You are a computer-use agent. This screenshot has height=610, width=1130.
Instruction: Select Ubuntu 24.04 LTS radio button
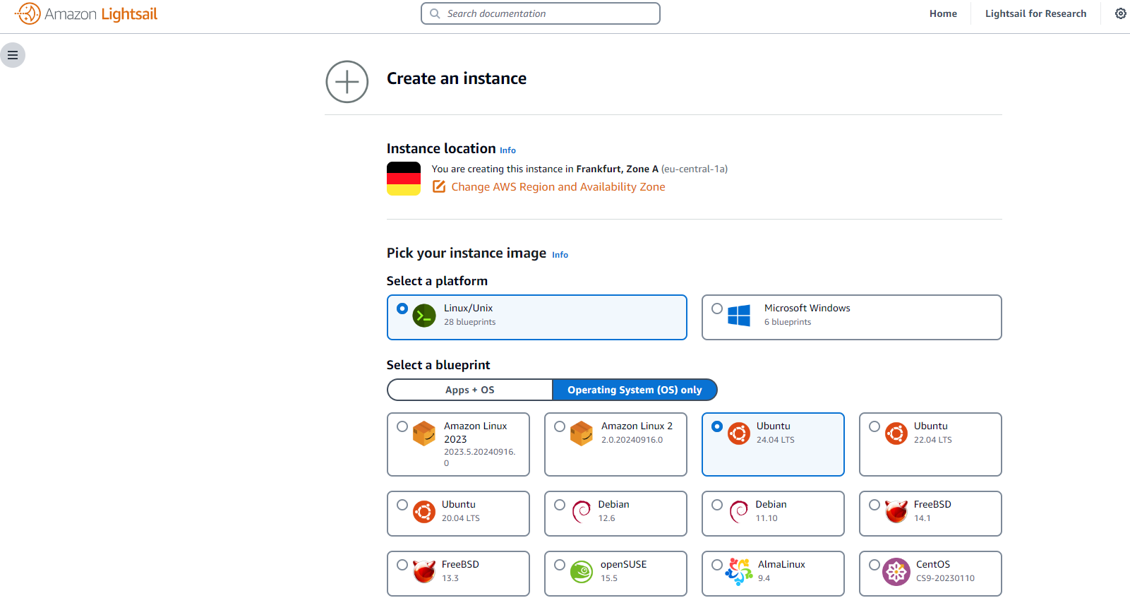pos(717,426)
